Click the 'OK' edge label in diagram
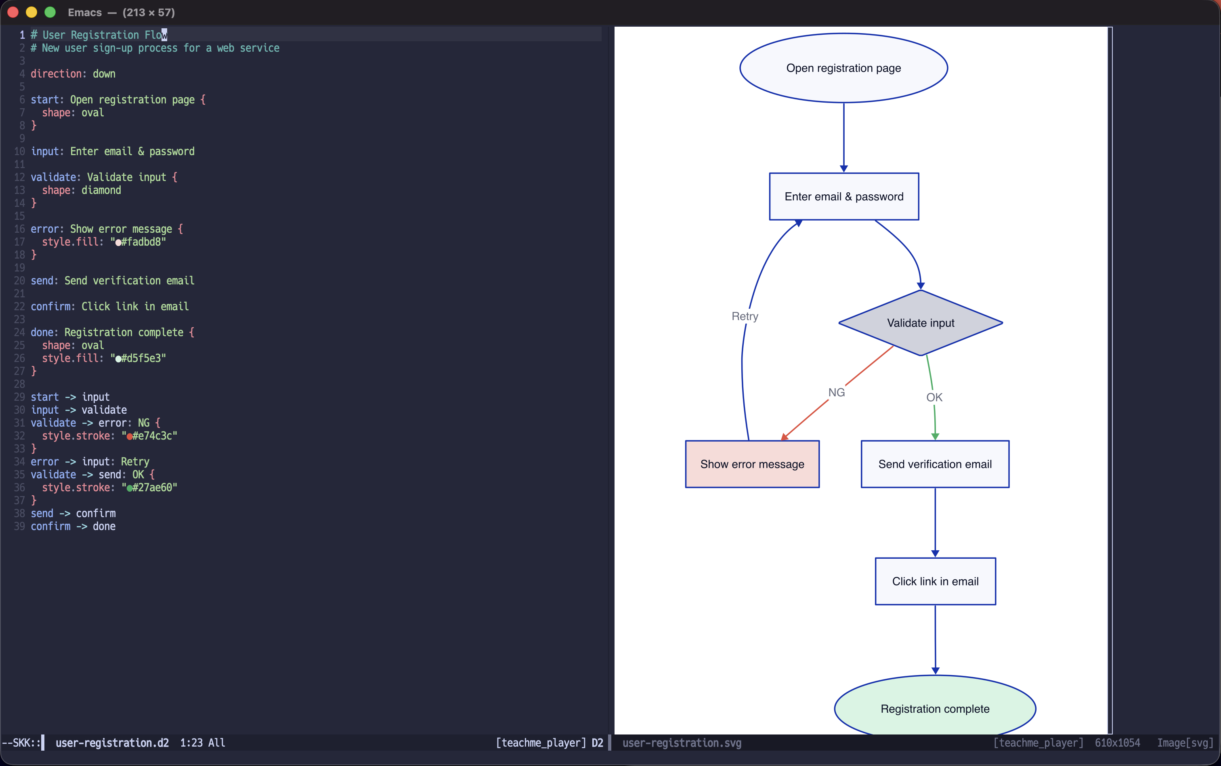 934,397
